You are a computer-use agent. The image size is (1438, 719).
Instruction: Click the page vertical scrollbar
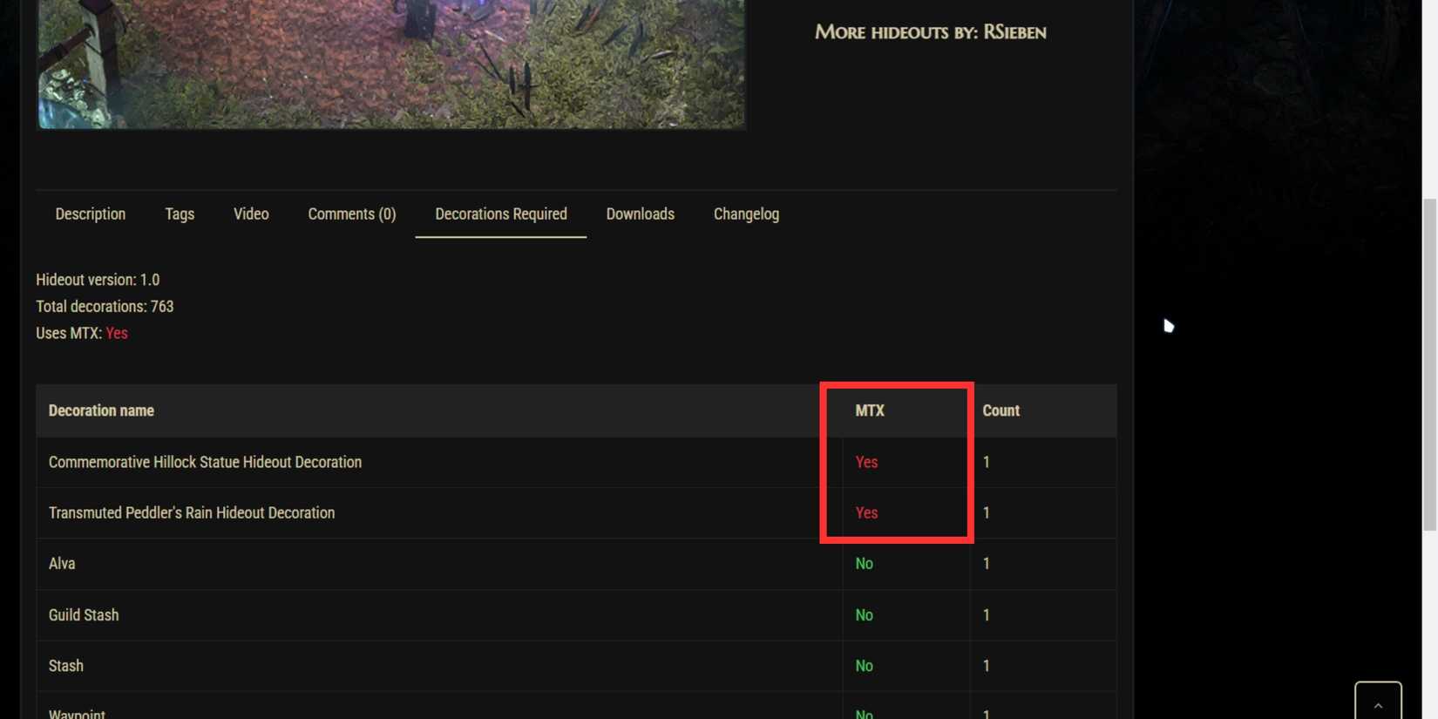coord(1429,364)
